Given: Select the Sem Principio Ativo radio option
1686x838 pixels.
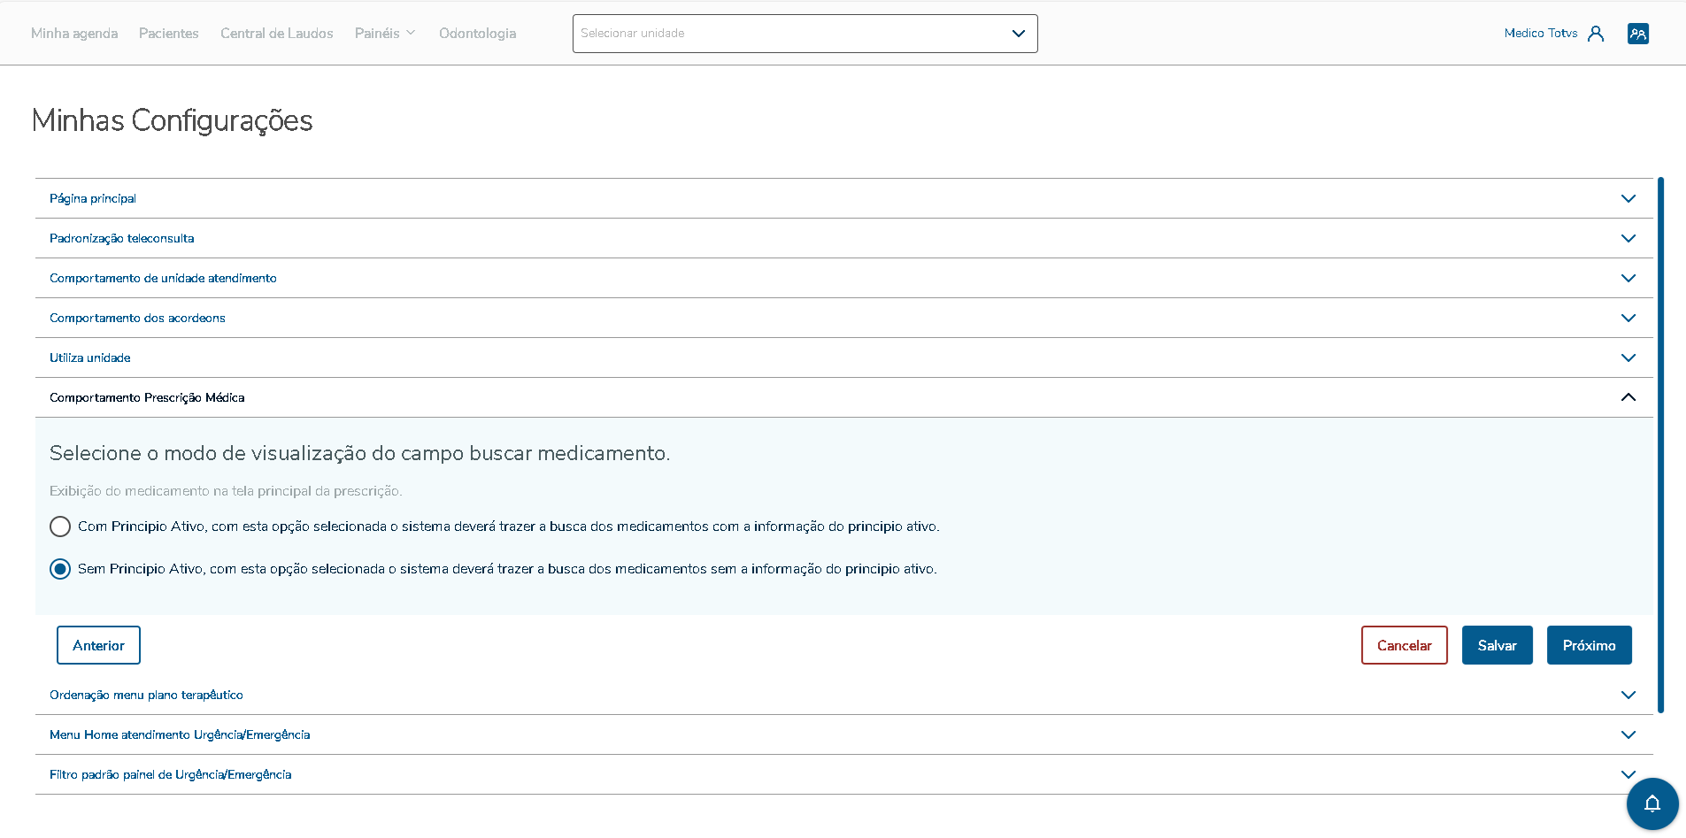Looking at the screenshot, I should (60, 569).
